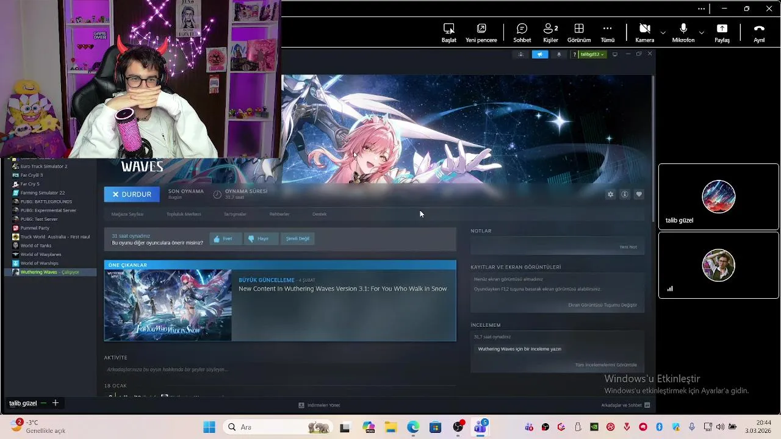Image resolution: width=781 pixels, height=439 pixels.
Task: Open the Destek tab
Action: coord(320,214)
